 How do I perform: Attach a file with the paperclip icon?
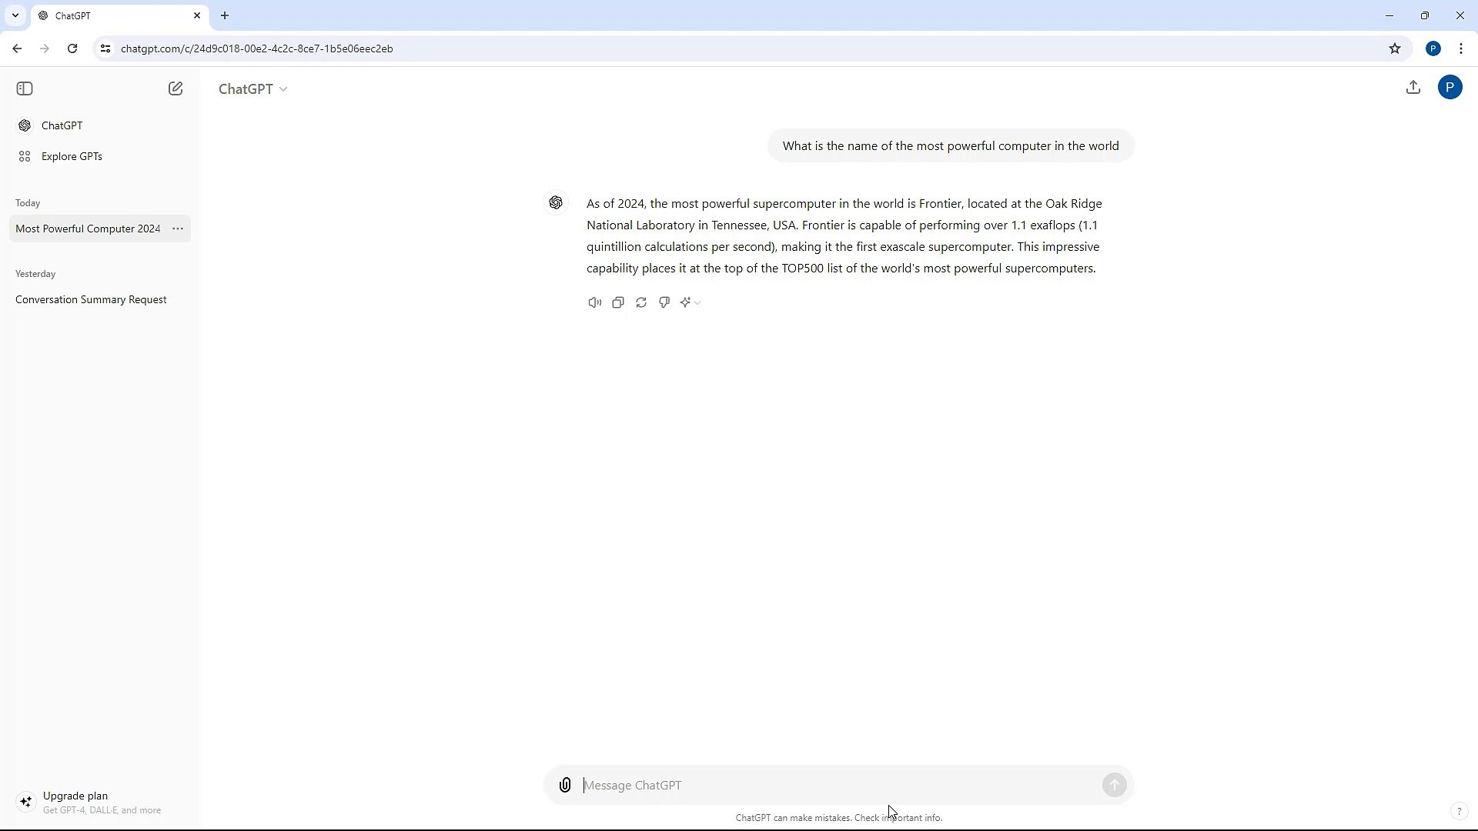point(565,785)
